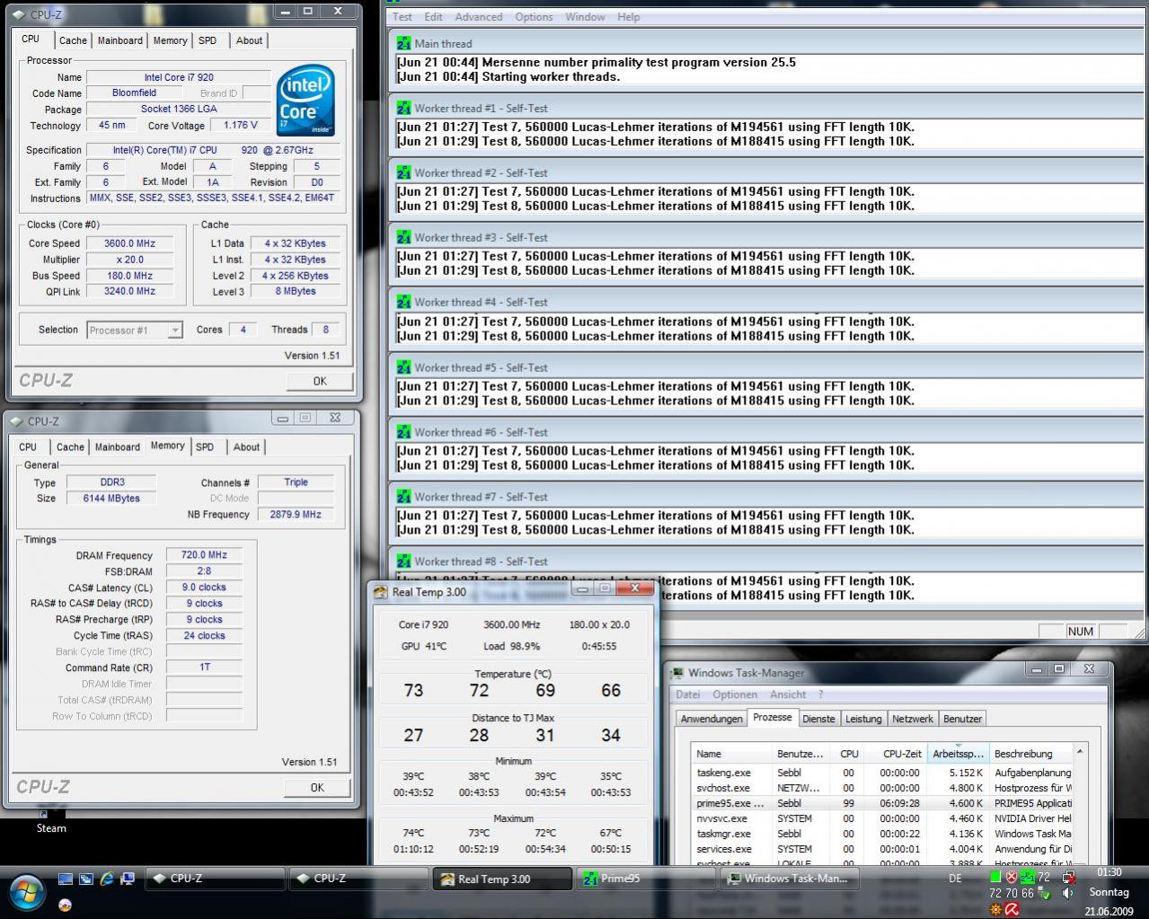Click the DE language indicator in the taskbar
Screen dimensions: 1149x919
[x=956, y=879]
